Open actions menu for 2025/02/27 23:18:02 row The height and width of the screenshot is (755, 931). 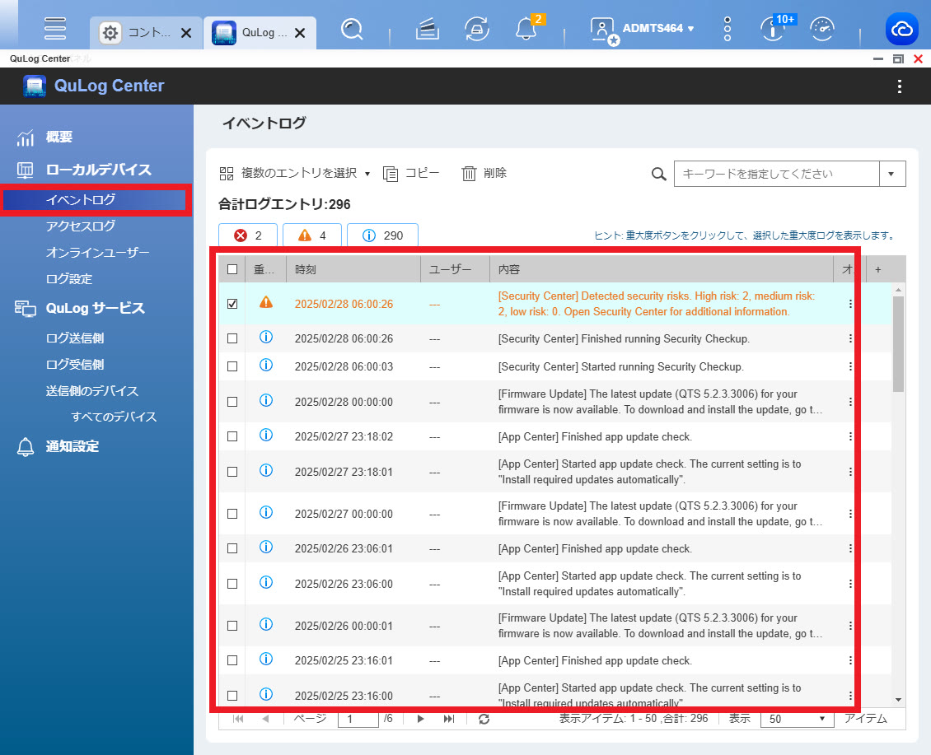coord(850,436)
